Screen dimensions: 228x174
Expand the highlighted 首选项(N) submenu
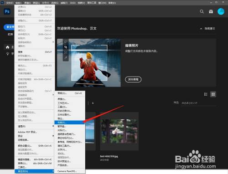[35, 171]
